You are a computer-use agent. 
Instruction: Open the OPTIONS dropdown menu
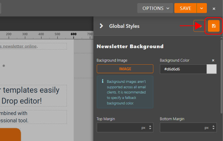coord(155,8)
